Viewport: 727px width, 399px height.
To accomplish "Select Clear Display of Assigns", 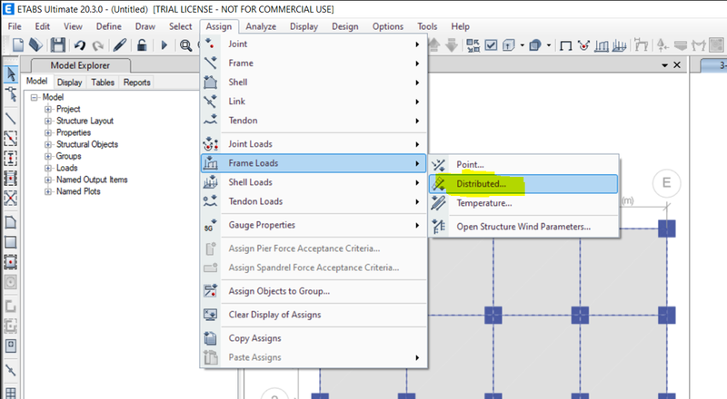I will tap(314, 315).
